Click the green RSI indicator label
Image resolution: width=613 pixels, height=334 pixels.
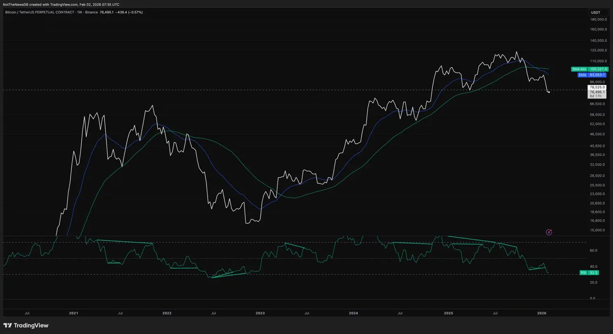tap(584, 273)
